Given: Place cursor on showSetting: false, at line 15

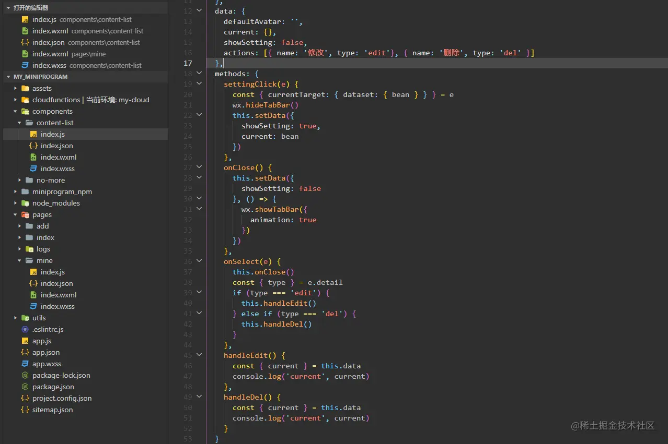Looking at the screenshot, I should 266,42.
